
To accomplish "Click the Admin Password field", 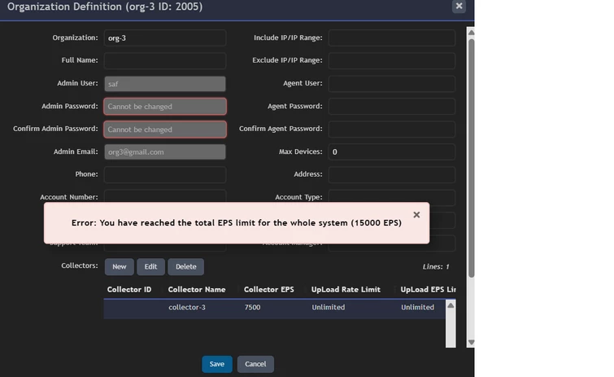I will coord(165,106).
